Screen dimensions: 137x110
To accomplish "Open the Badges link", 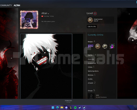I will (90, 42).
